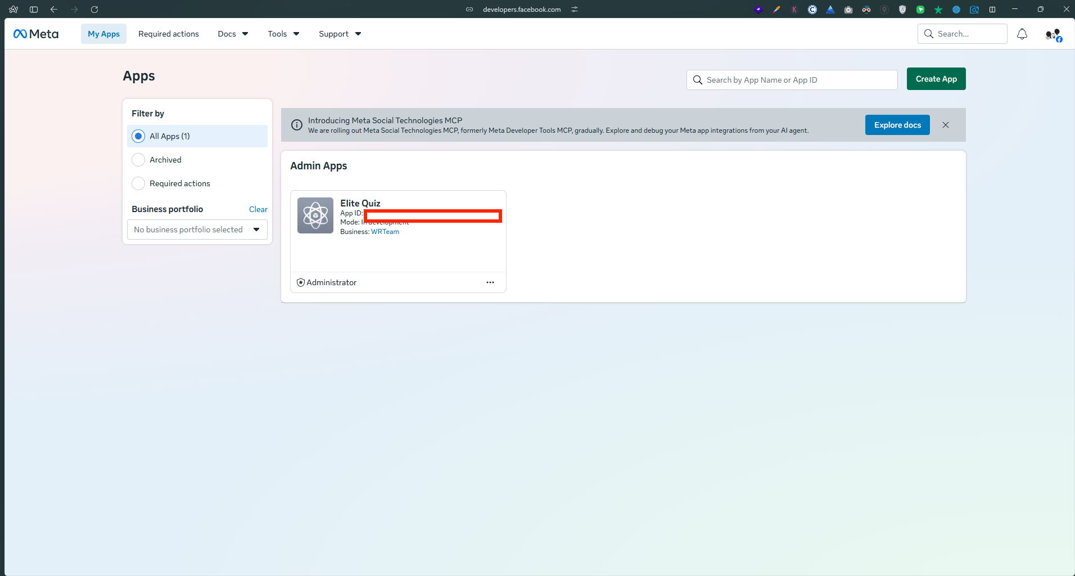Open the color picker eyedropper extension
This screenshot has width=1075, height=576.
point(776,10)
